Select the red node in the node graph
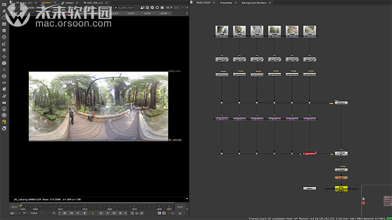Image resolution: width=392 pixels, height=220 pixels. [x=309, y=154]
